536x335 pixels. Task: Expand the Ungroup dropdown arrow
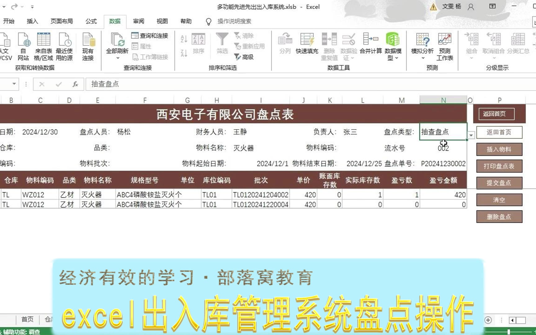[494, 58]
